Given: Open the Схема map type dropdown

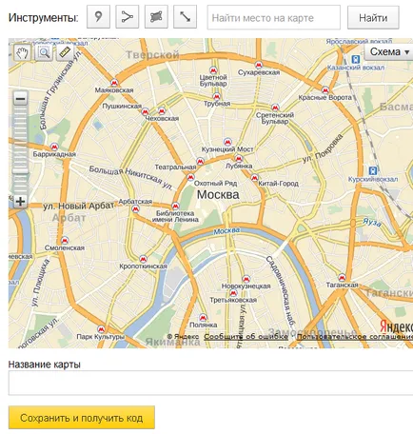Looking at the screenshot, I should 389,51.
